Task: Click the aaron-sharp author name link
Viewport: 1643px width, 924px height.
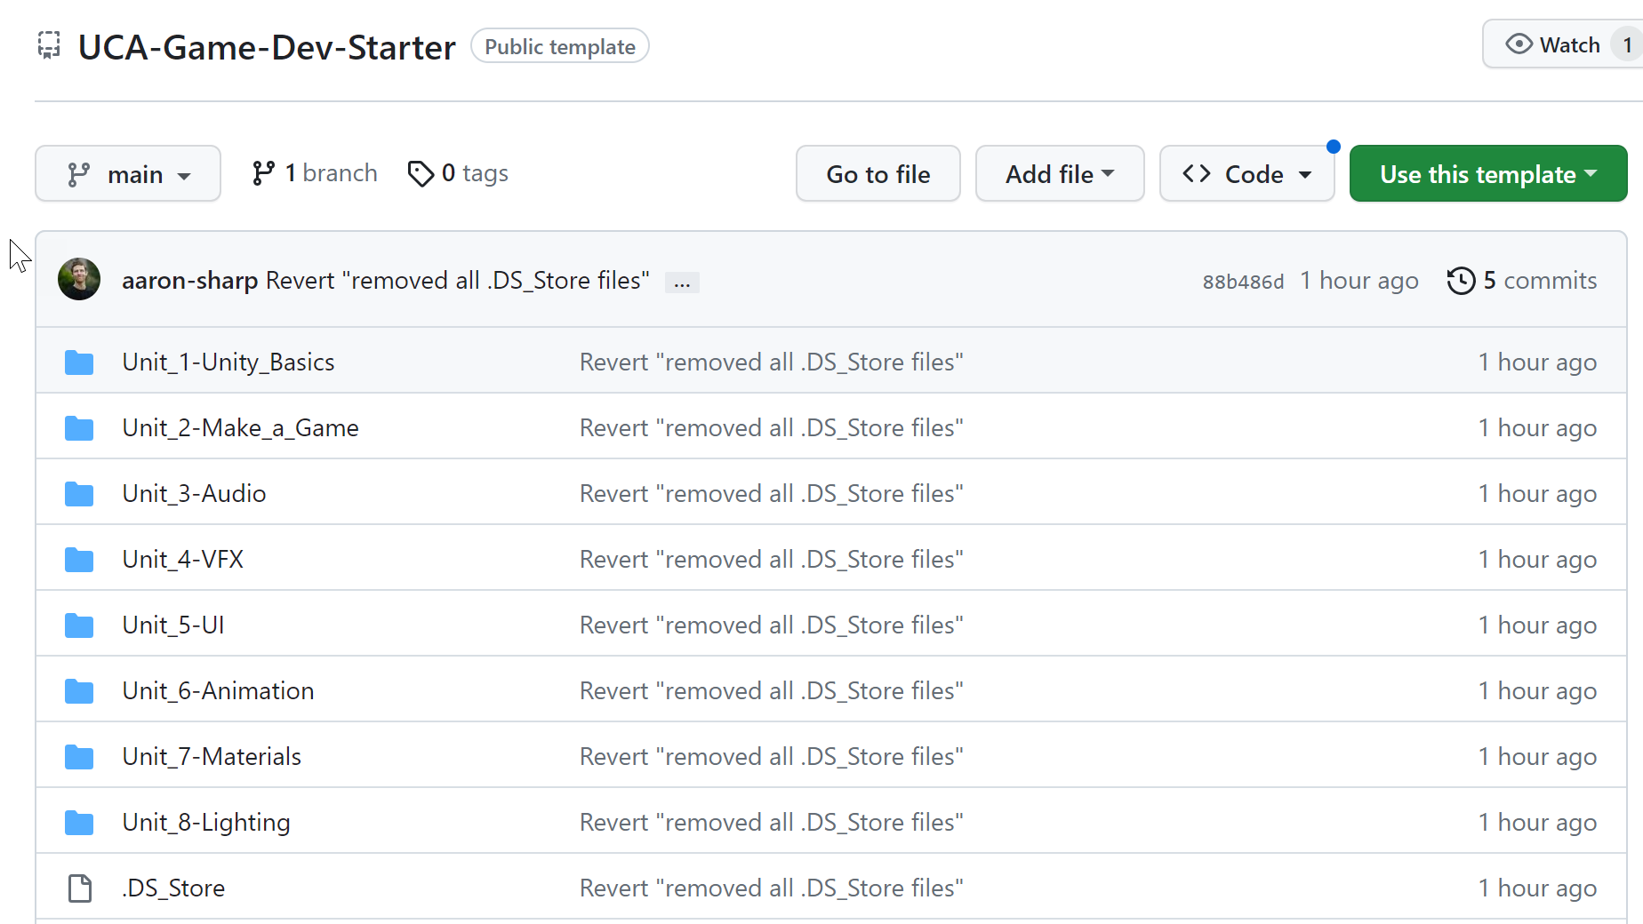Action: coord(189,281)
